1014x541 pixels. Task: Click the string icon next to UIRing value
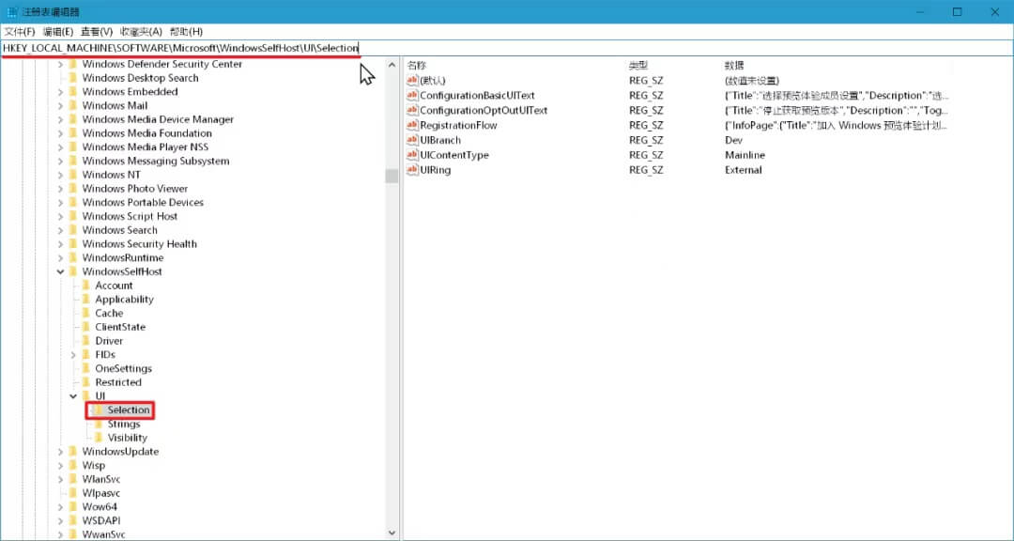413,170
